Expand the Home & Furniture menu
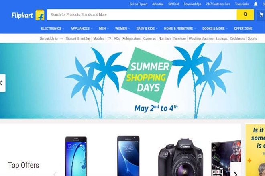 [180, 28]
